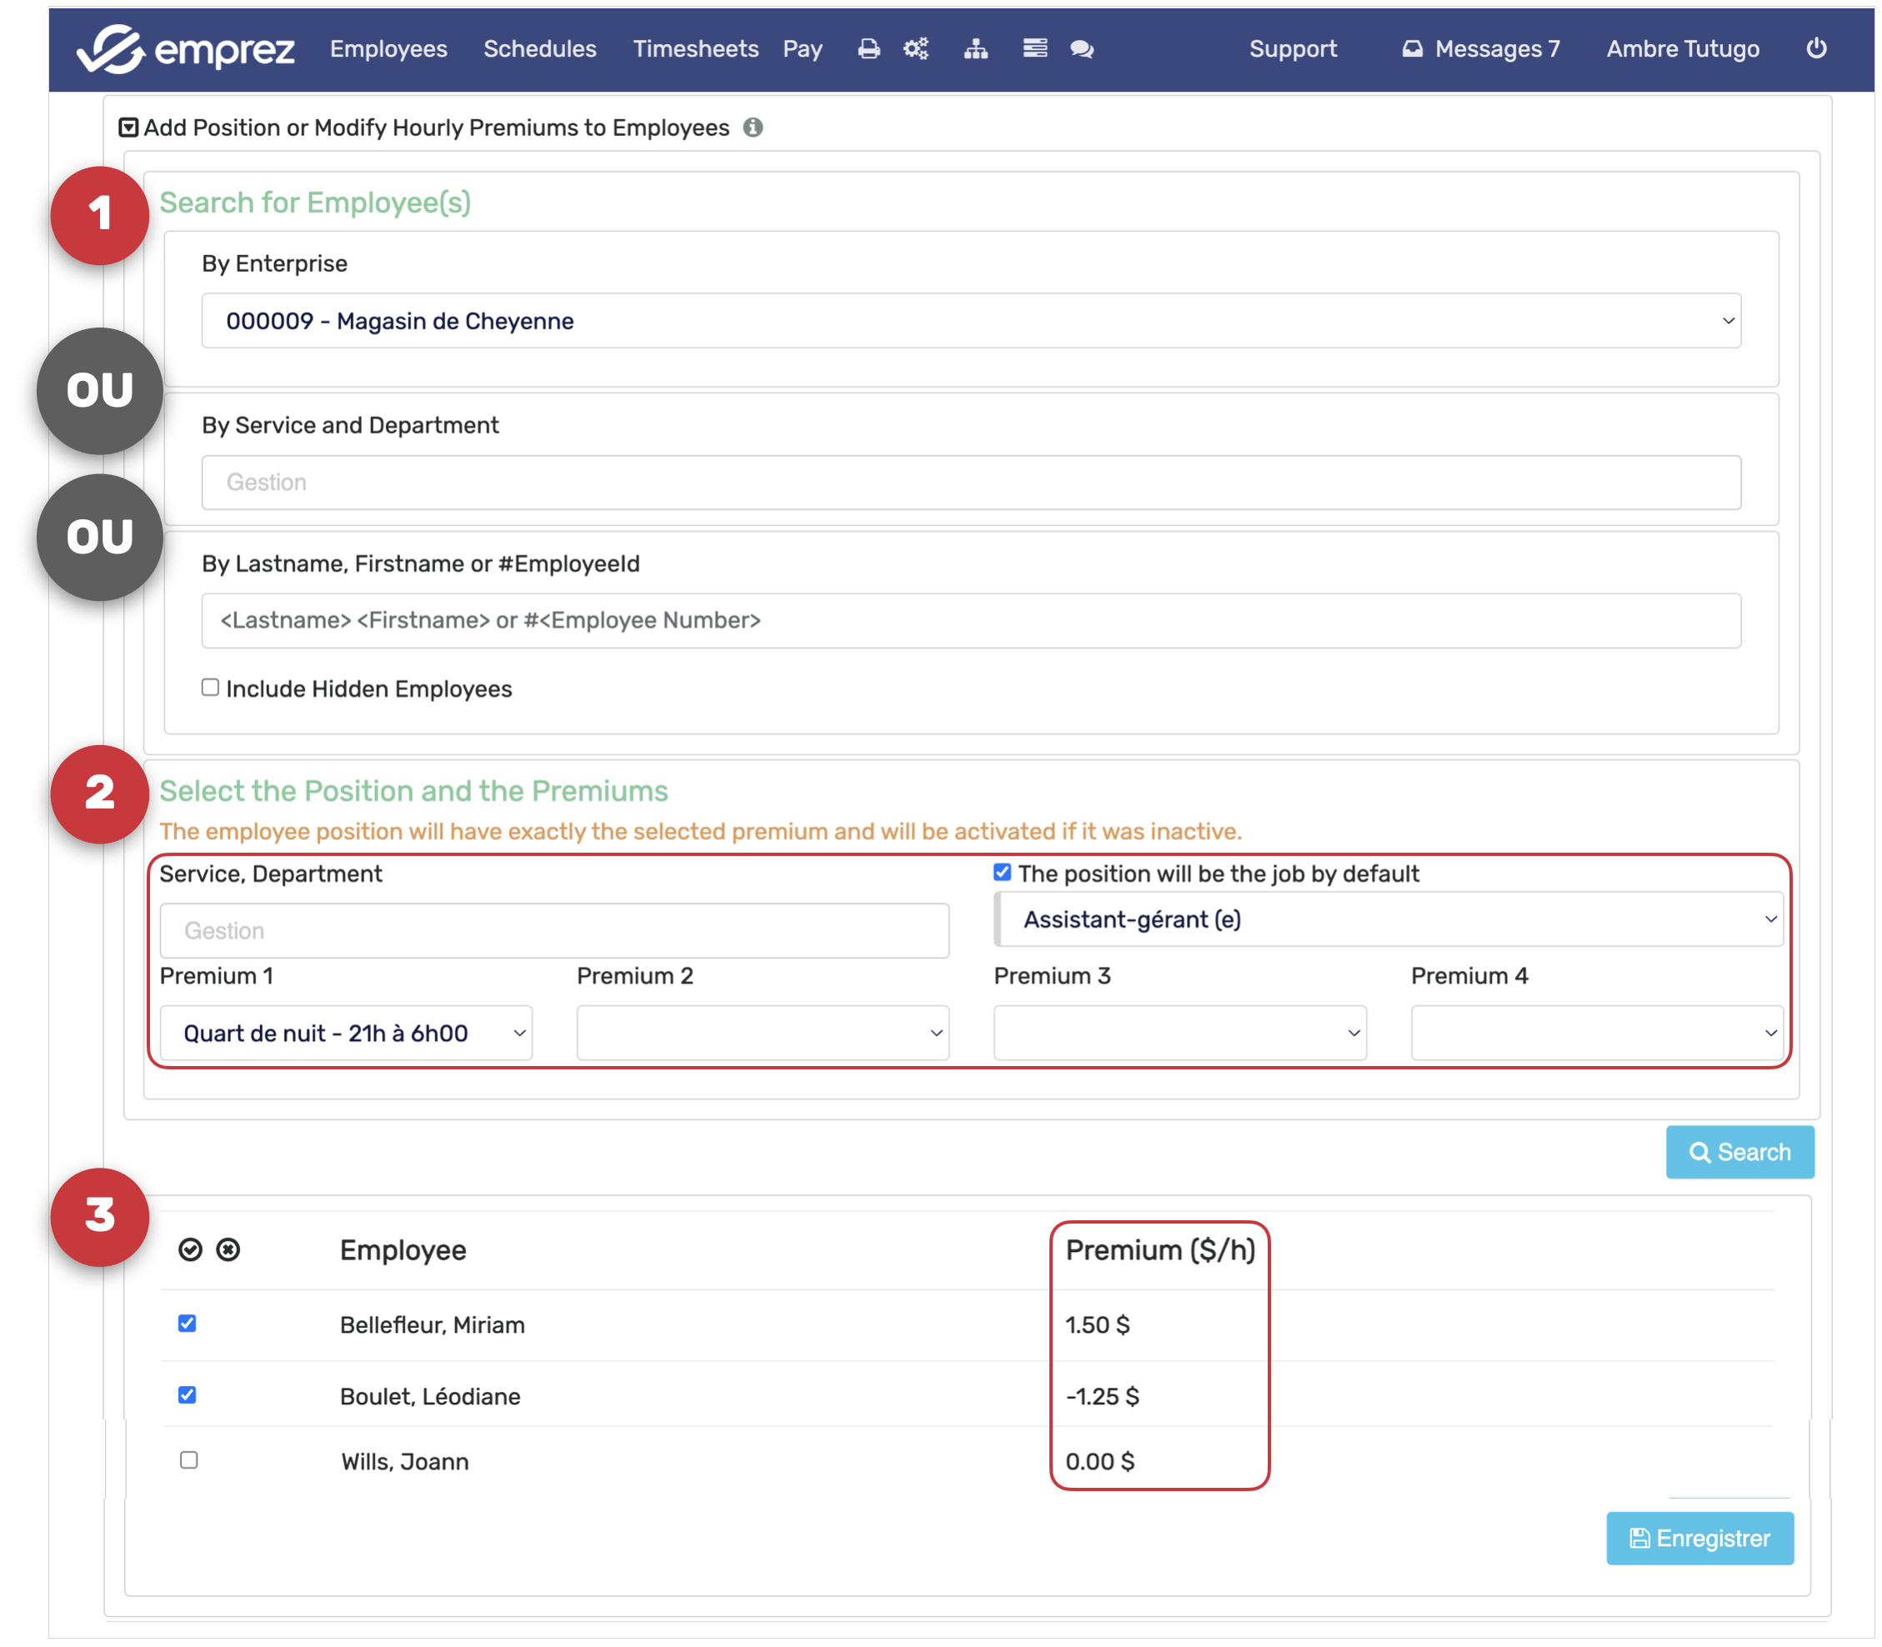Enable Include Hidden Employees checkbox
The height and width of the screenshot is (1647, 1882).
pos(210,688)
